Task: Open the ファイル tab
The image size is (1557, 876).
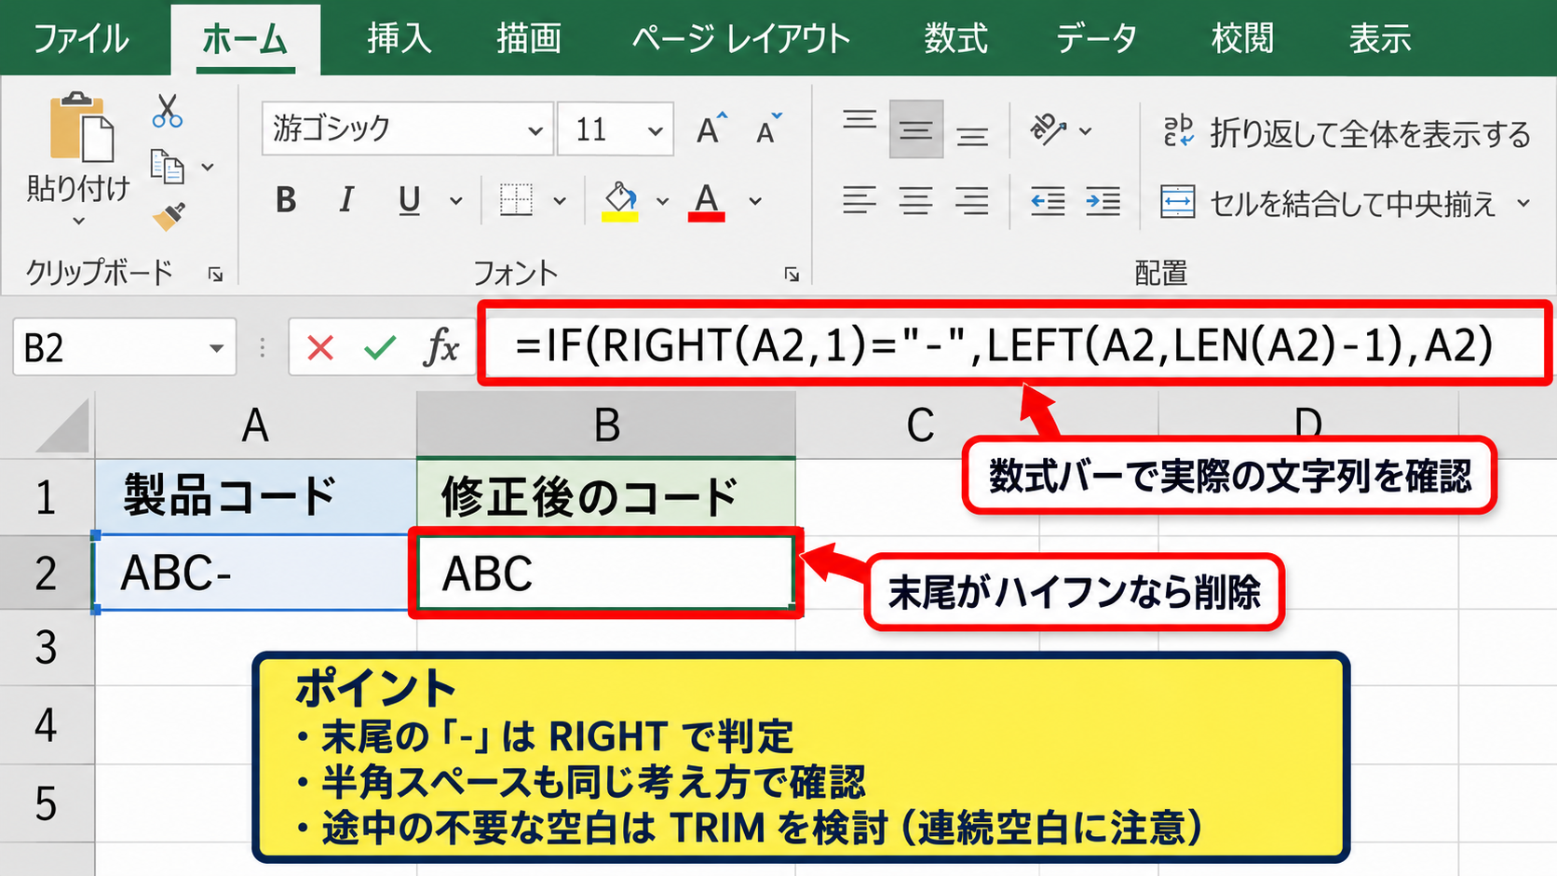Action: 82,39
